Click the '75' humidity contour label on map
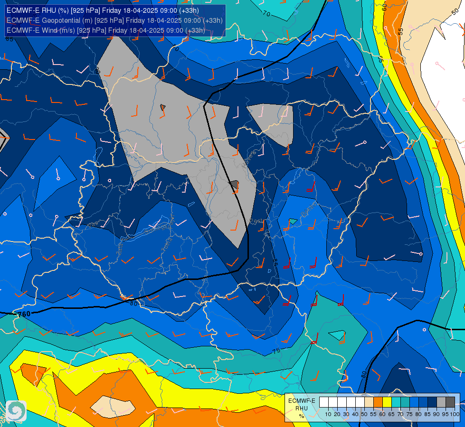Viewport: 465px width, 427px height. coord(276,351)
